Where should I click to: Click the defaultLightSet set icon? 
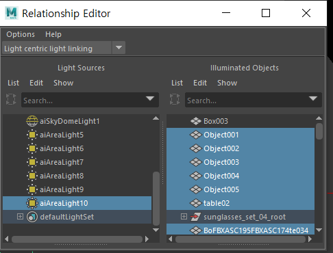[32, 217]
